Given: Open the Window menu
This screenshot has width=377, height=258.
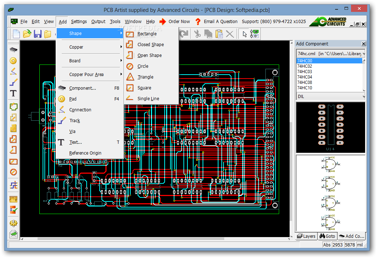Looking at the screenshot, I should (x=133, y=22).
